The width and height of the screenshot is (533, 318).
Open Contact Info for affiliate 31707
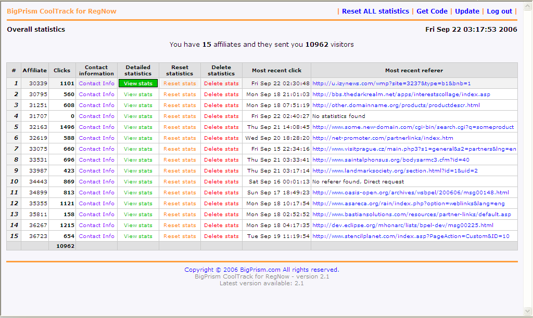[96, 116]
